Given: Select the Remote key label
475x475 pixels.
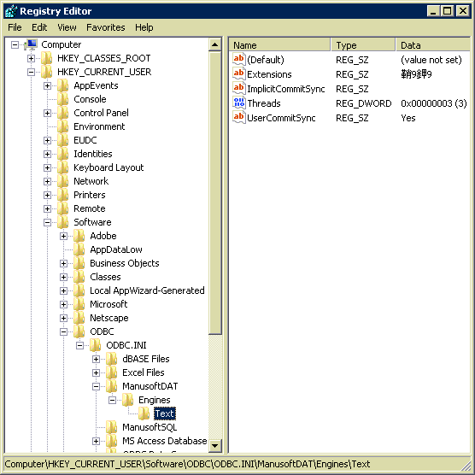Looking at the screenshot, I should pos(90,208).
